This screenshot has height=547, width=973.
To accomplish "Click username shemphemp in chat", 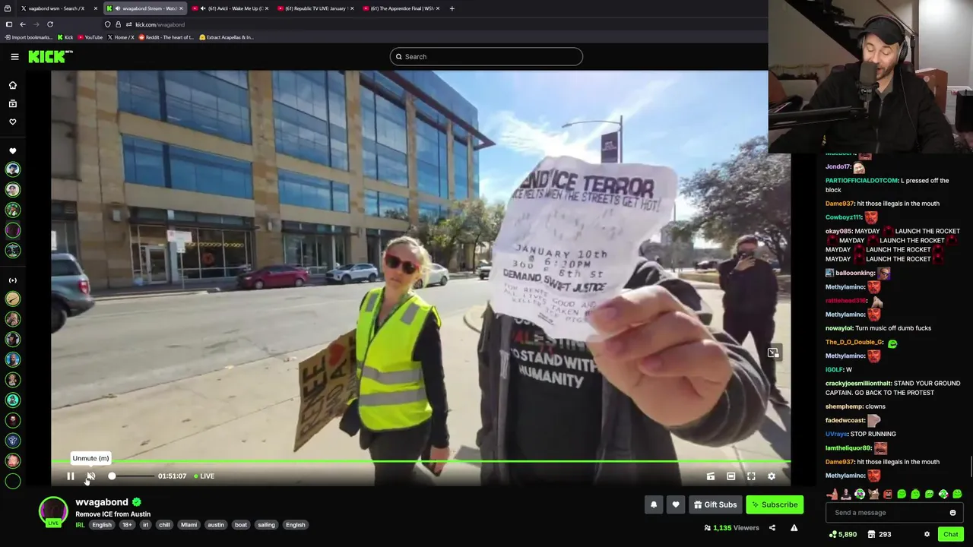I will 844,406.
